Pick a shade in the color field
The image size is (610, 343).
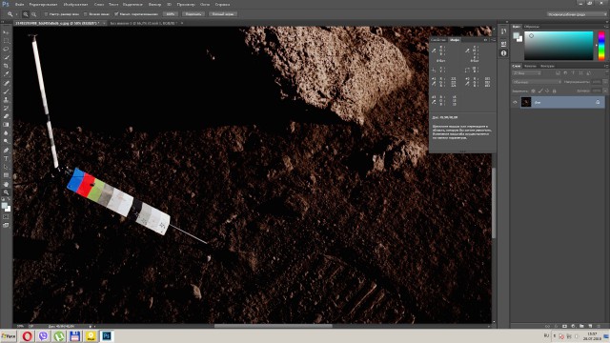pyautogui.click(x=559, y=46)
